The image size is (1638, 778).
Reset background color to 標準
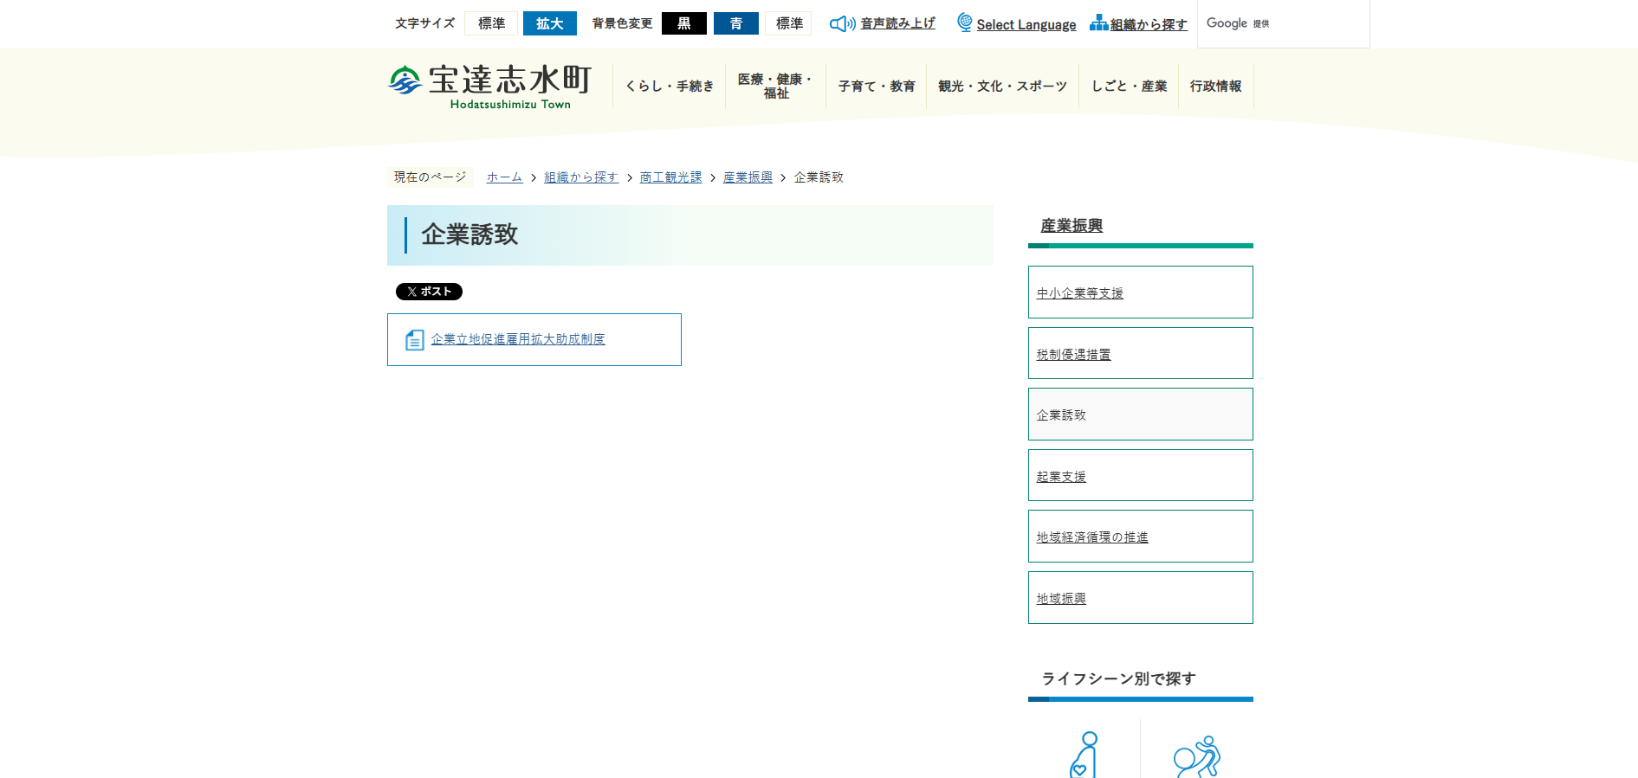click(x=789, y=23)
